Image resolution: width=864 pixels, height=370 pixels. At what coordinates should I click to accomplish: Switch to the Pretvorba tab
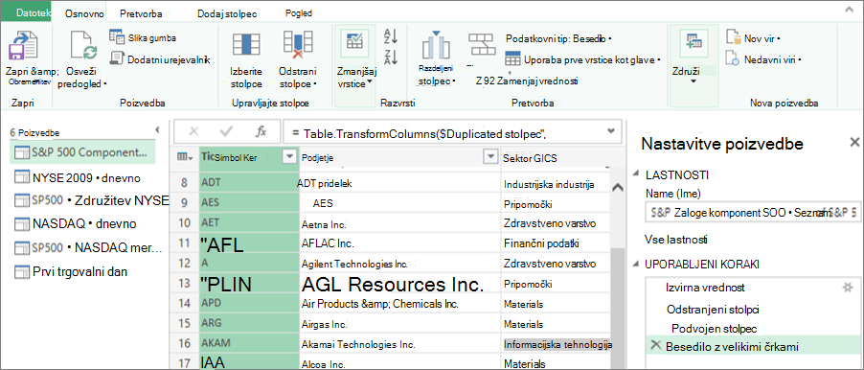pos(140,13)
